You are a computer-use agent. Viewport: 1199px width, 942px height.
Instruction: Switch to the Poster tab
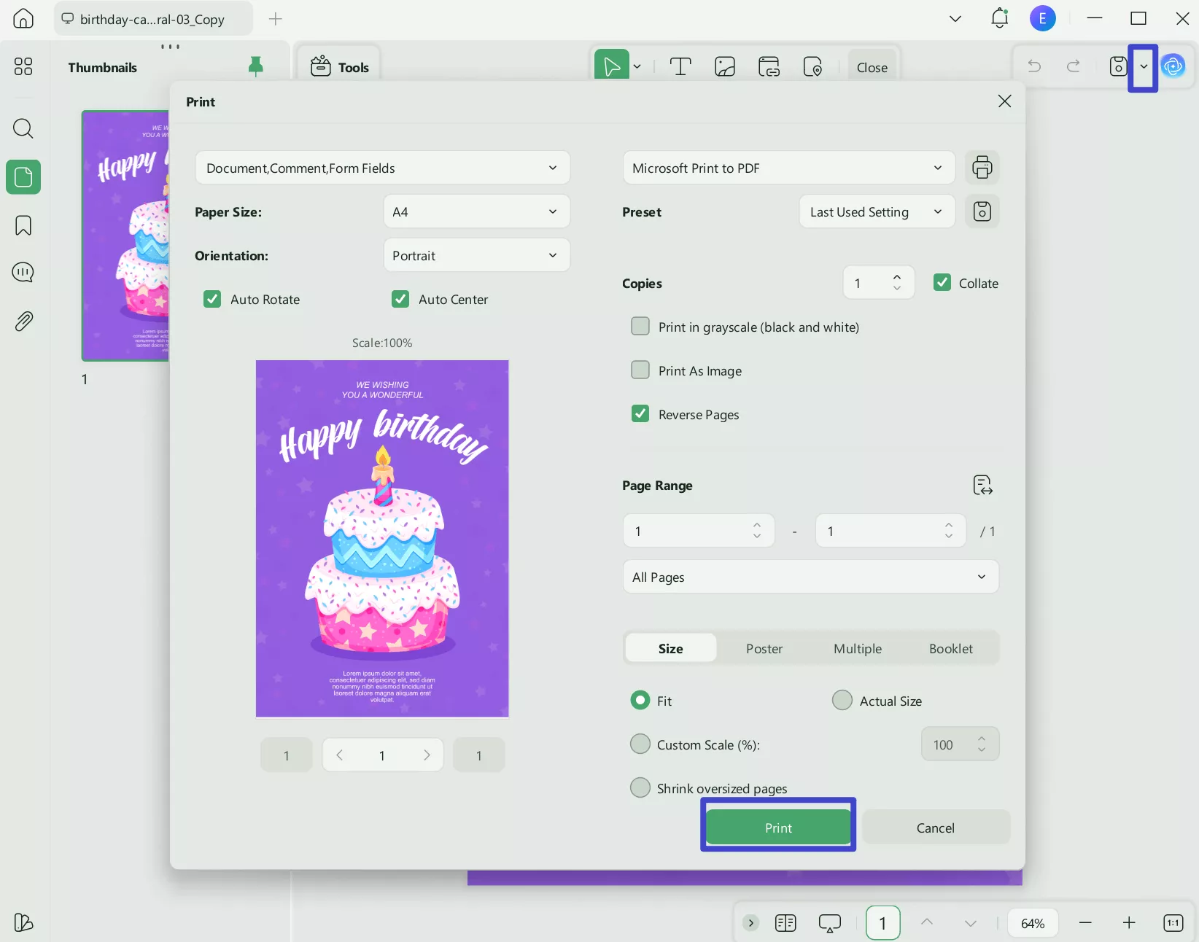click(x=764, y=649)
